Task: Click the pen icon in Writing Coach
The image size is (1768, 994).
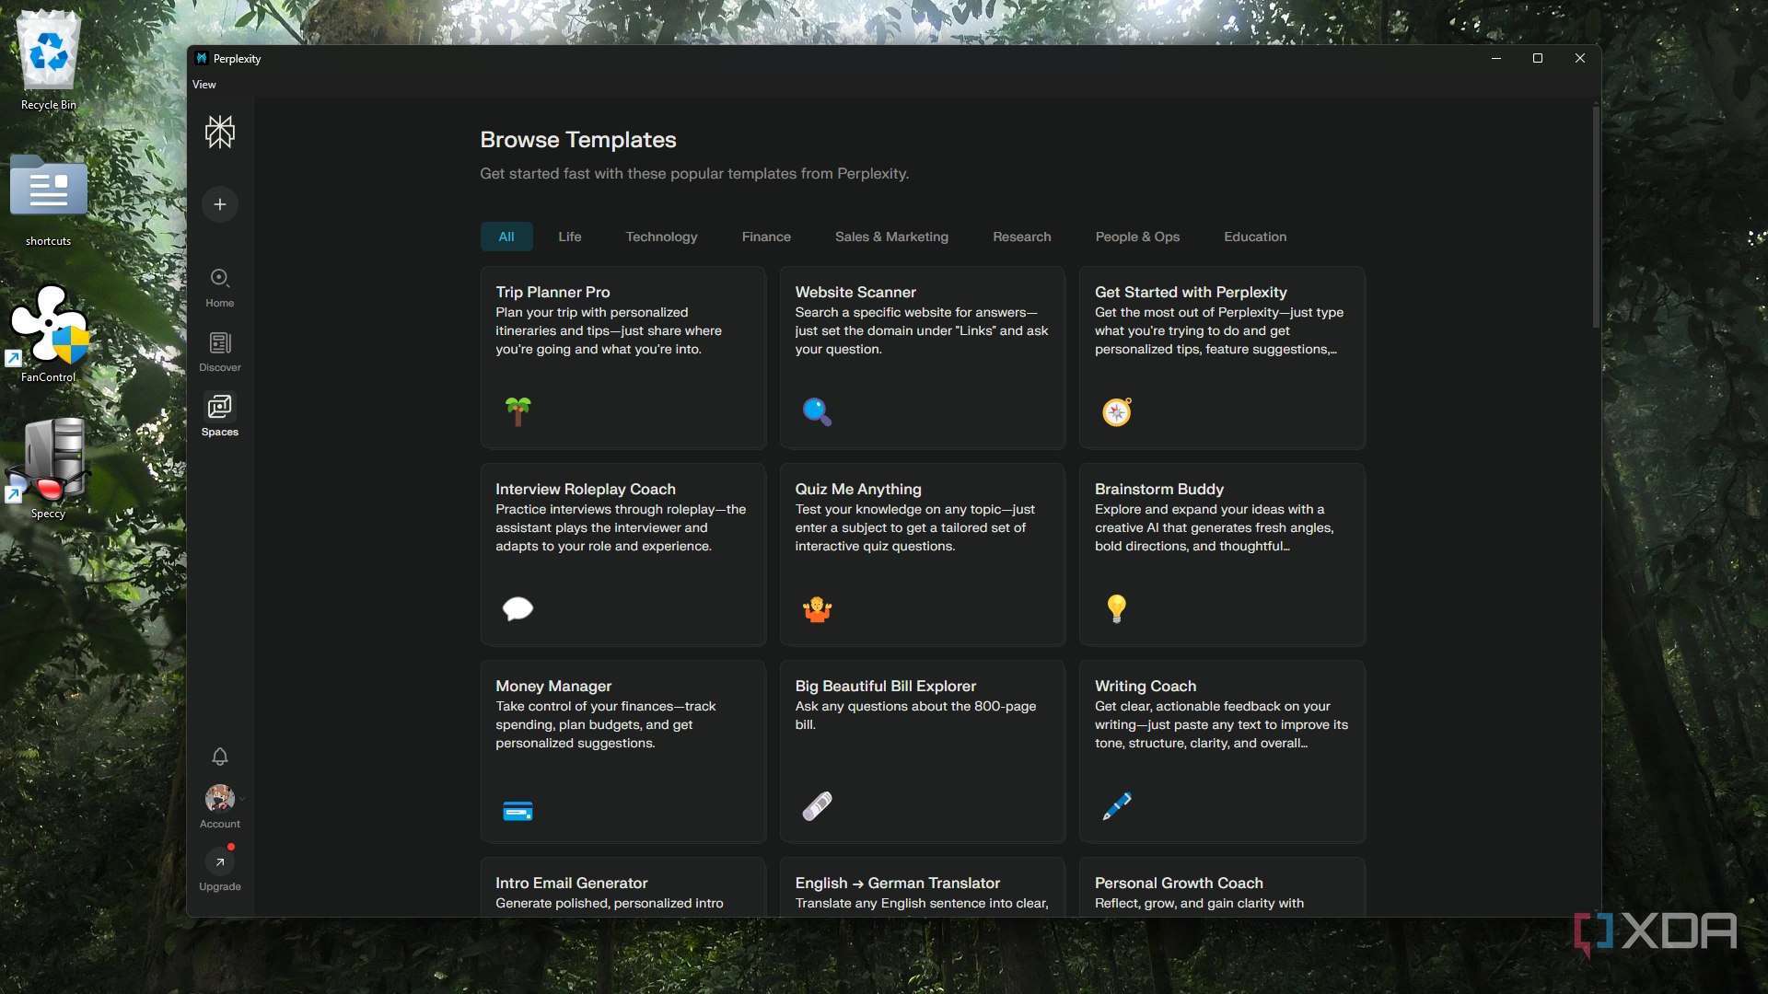Action: click(1117, 805)
